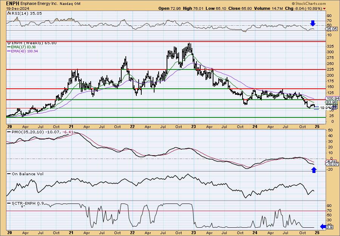Click the 325 price axis label
Viewport: 340px width, 236px height.
point(330,46)
